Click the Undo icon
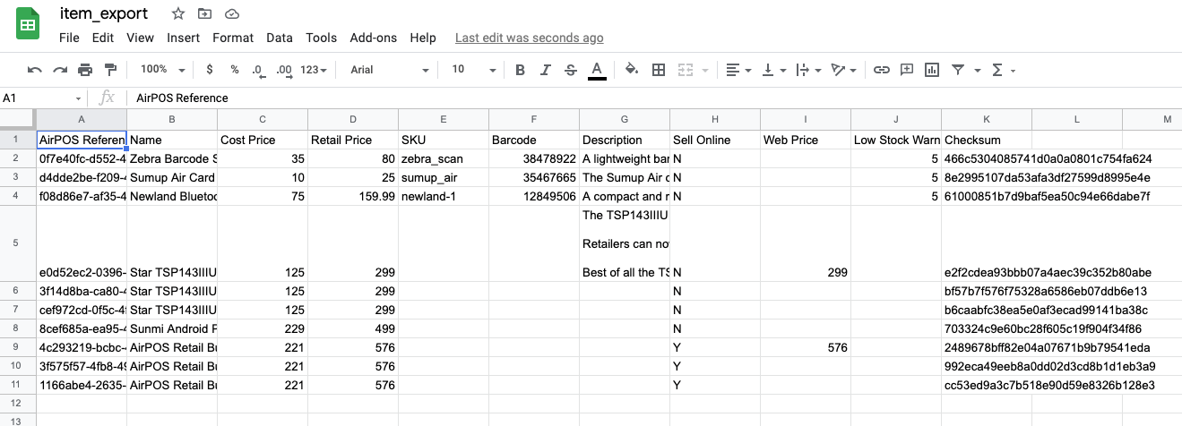The image size is (1182, 426). coord(35,70)
